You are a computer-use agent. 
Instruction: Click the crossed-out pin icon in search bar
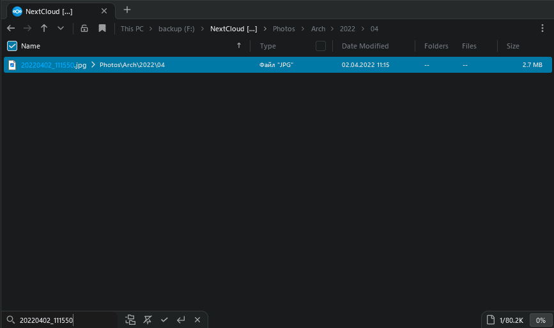pos(148,320)
